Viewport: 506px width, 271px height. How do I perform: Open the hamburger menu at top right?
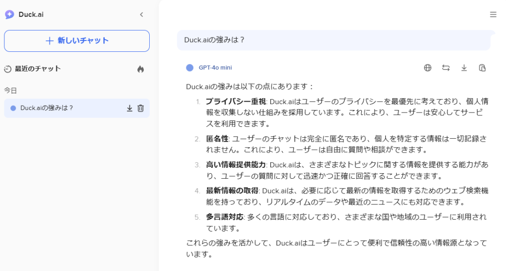[x=493, y=14]
